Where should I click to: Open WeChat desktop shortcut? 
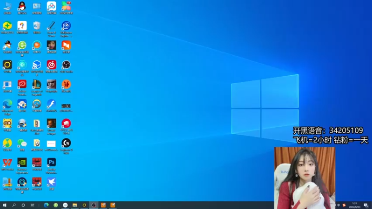[x=22, y=145]
